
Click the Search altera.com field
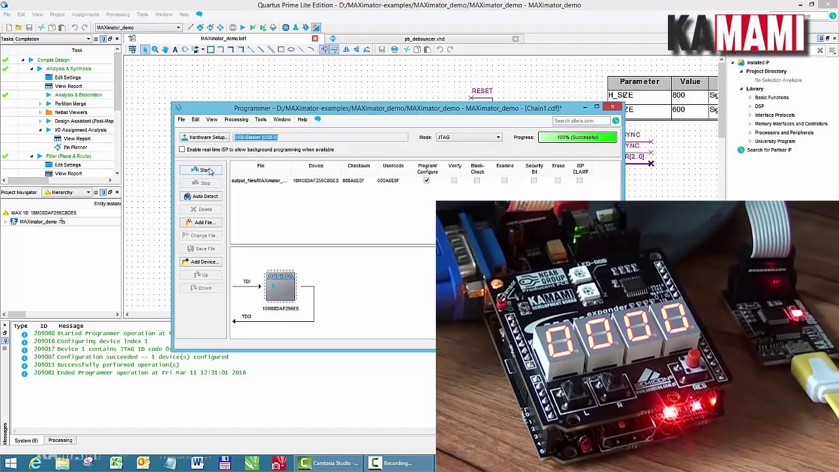coord(582,121)
